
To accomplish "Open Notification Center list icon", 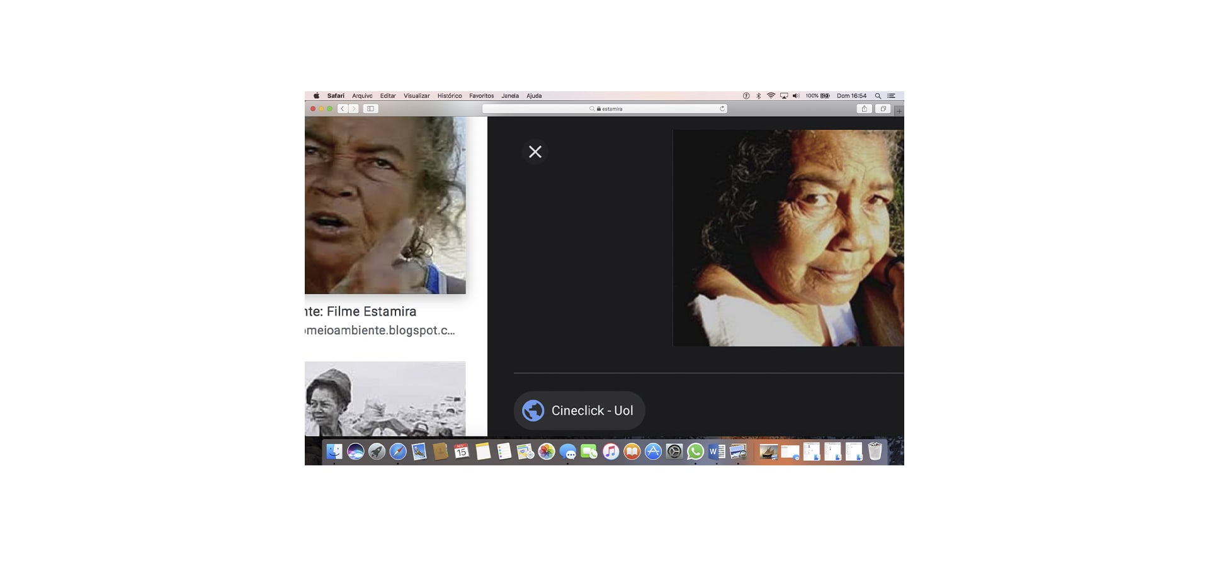I will click(891, 96).
